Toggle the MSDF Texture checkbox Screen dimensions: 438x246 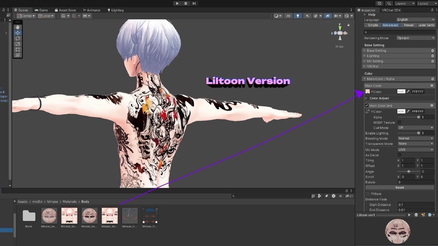(400, 123)
